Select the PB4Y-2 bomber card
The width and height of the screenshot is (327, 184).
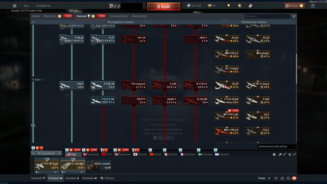coord(196,39)
